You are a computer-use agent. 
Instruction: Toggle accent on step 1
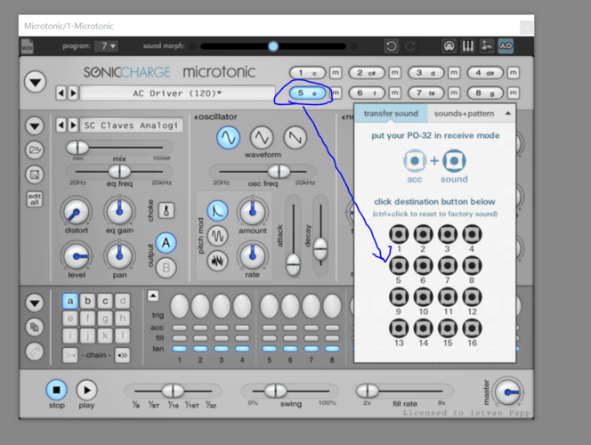180,328
